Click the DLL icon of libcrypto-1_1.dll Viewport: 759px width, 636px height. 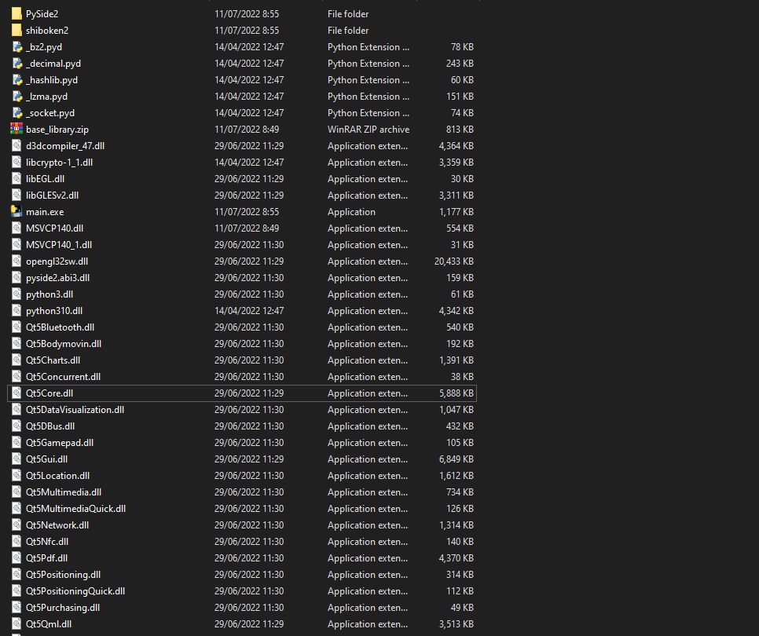[17, 162]
